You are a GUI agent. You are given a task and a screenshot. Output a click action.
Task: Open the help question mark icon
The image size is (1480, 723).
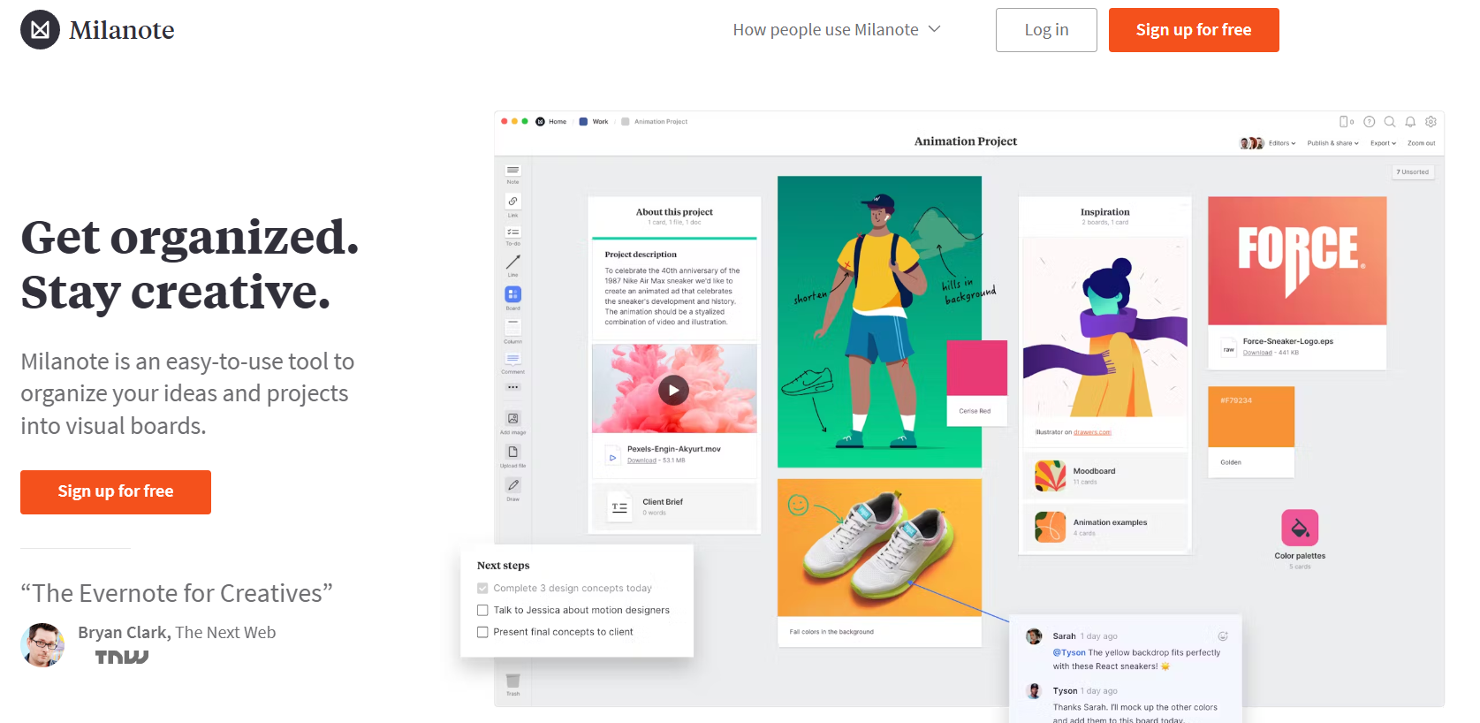pos(1369,122)
